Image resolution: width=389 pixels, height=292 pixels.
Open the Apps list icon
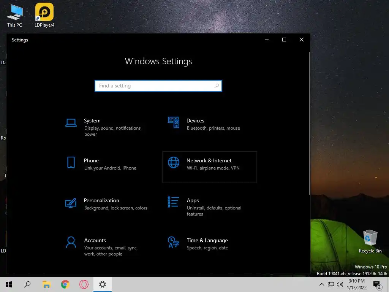tap(173, 202)
